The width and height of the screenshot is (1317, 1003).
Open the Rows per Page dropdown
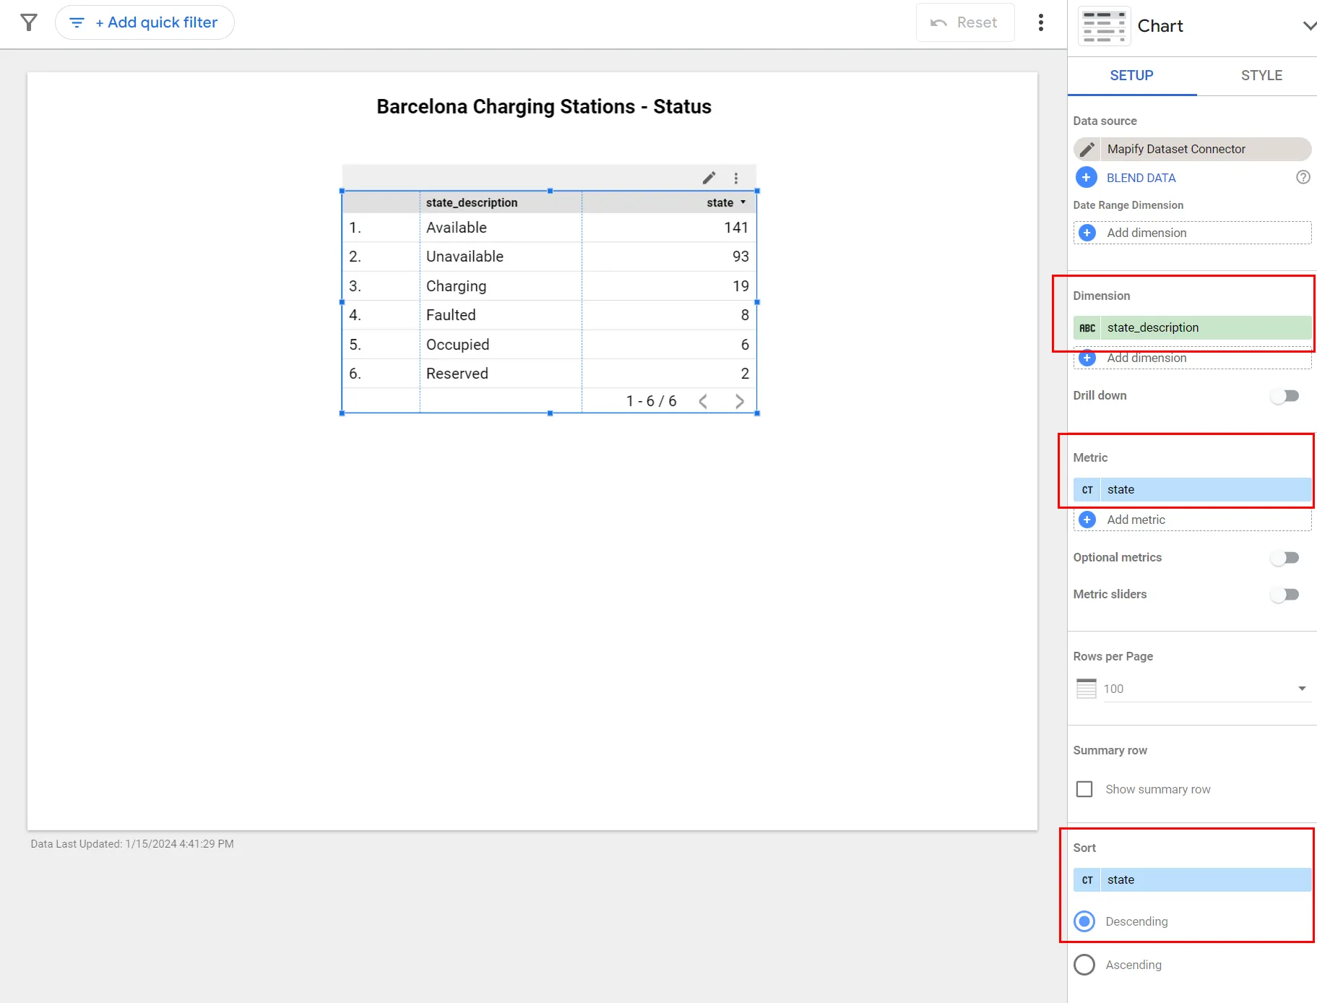tap(1207, 689)
